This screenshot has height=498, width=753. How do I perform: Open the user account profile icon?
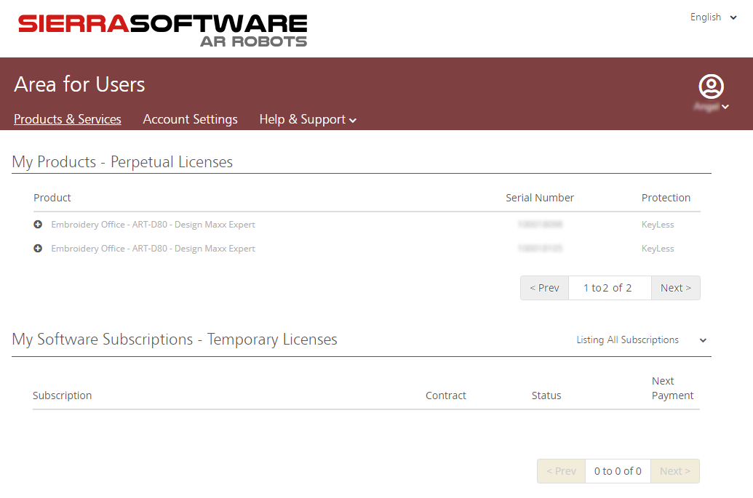pos(711,87)
